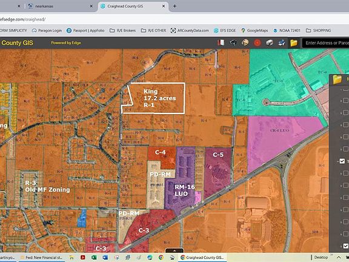This screenshot has height=262, width=349.
Task: Open the NOAA 72401 bookmark
Action: 287,30
